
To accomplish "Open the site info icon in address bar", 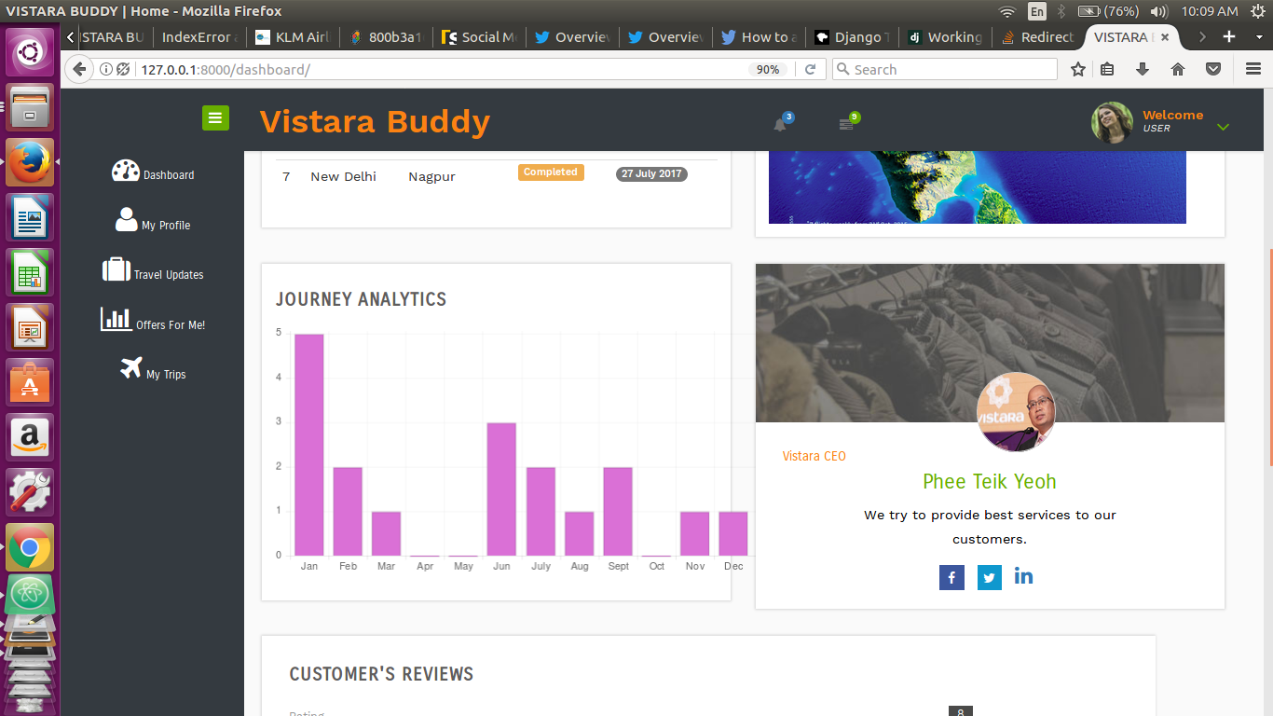I will (106, 69).
